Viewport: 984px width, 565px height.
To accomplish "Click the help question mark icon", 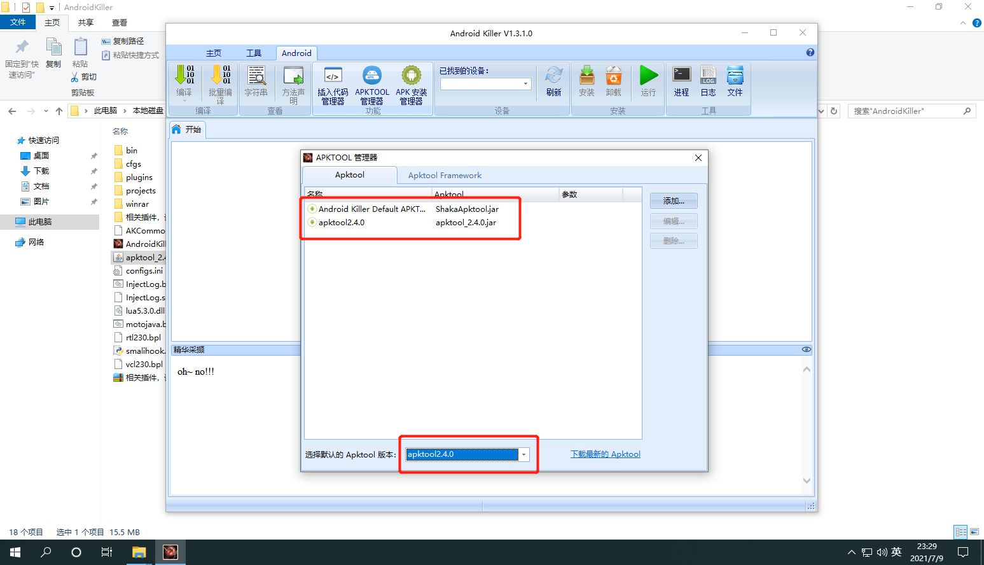I will tap(810, 53).
